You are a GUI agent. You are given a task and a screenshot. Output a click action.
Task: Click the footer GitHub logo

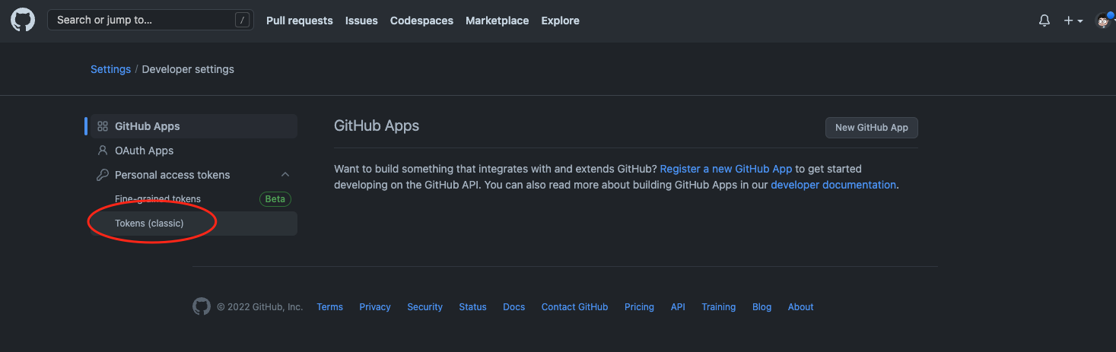click(x=202, y=306)
